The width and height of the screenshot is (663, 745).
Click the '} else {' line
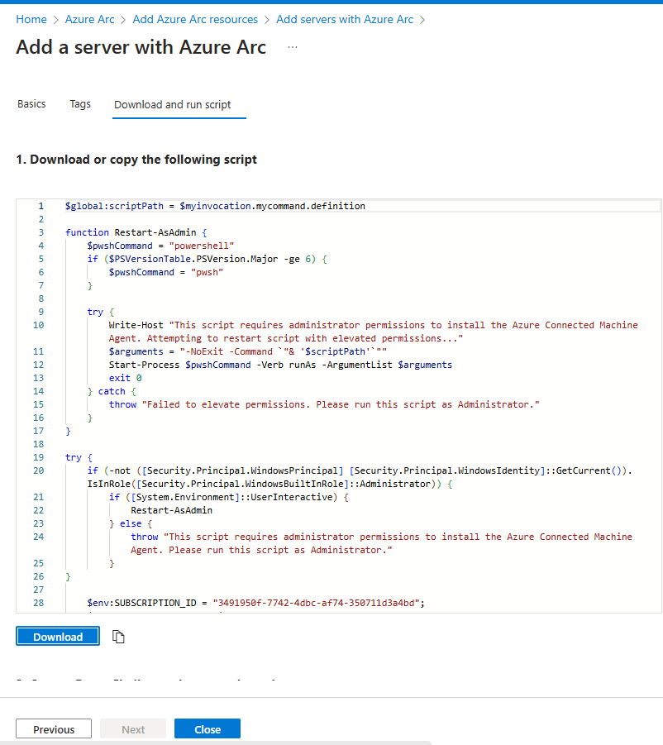131,523
